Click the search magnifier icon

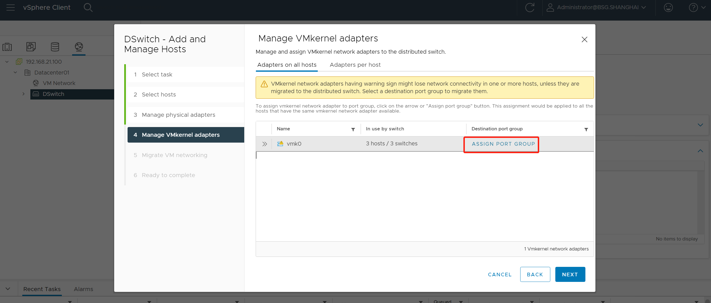[x=88, y=8]
